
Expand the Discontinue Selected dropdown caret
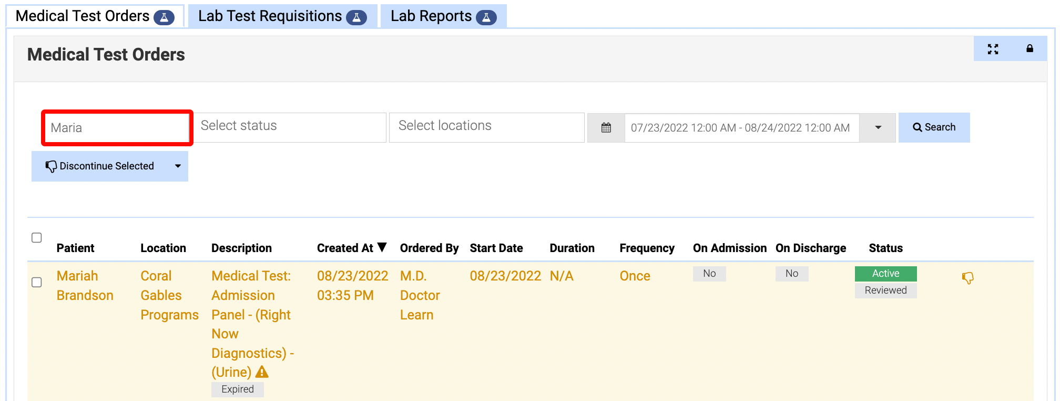[178, 166]
